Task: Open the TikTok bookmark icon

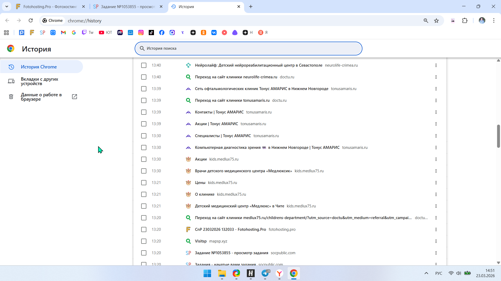Action: point(151,33)
